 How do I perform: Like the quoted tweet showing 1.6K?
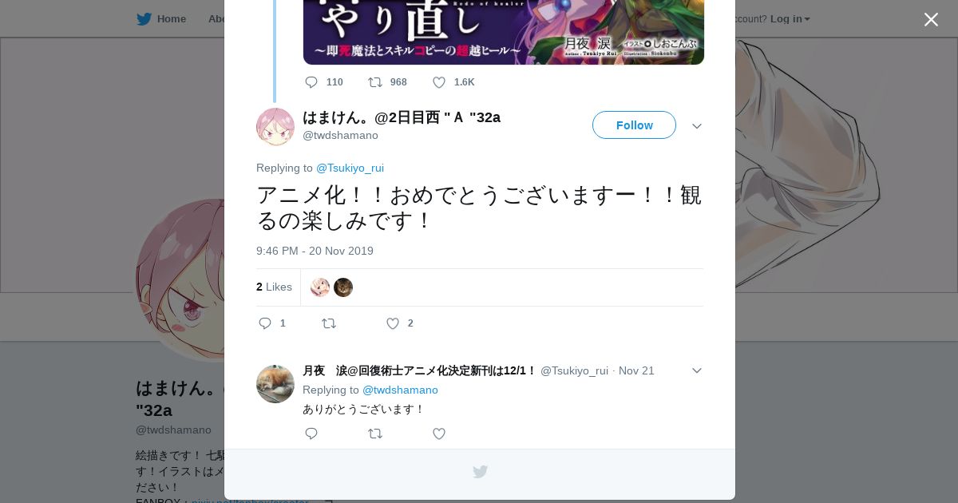coord(439,82)
